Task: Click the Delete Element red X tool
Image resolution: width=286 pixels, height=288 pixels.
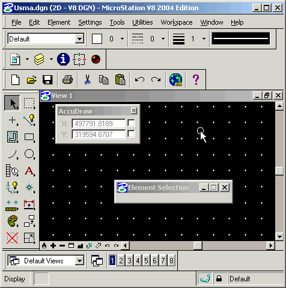Action: [x=12, y=238]
